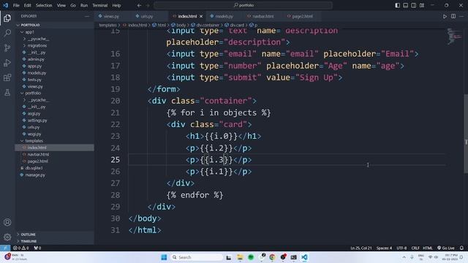Toggle the bottom panel layout icon

pyautogui.click(x=405, y=5)
